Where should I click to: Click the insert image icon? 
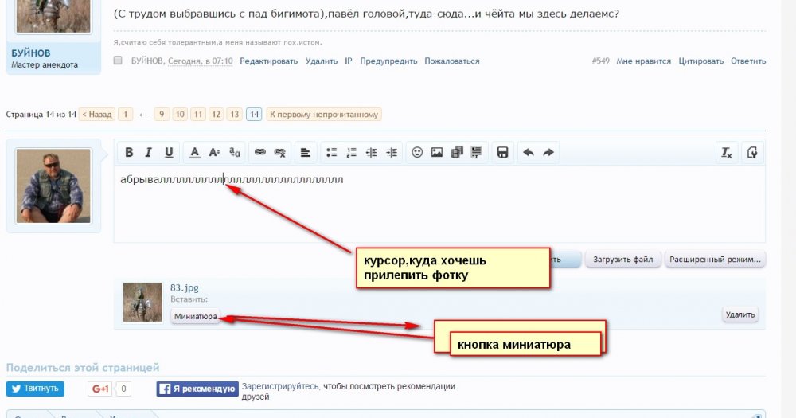pyautogui.click(x=437, y=153)
